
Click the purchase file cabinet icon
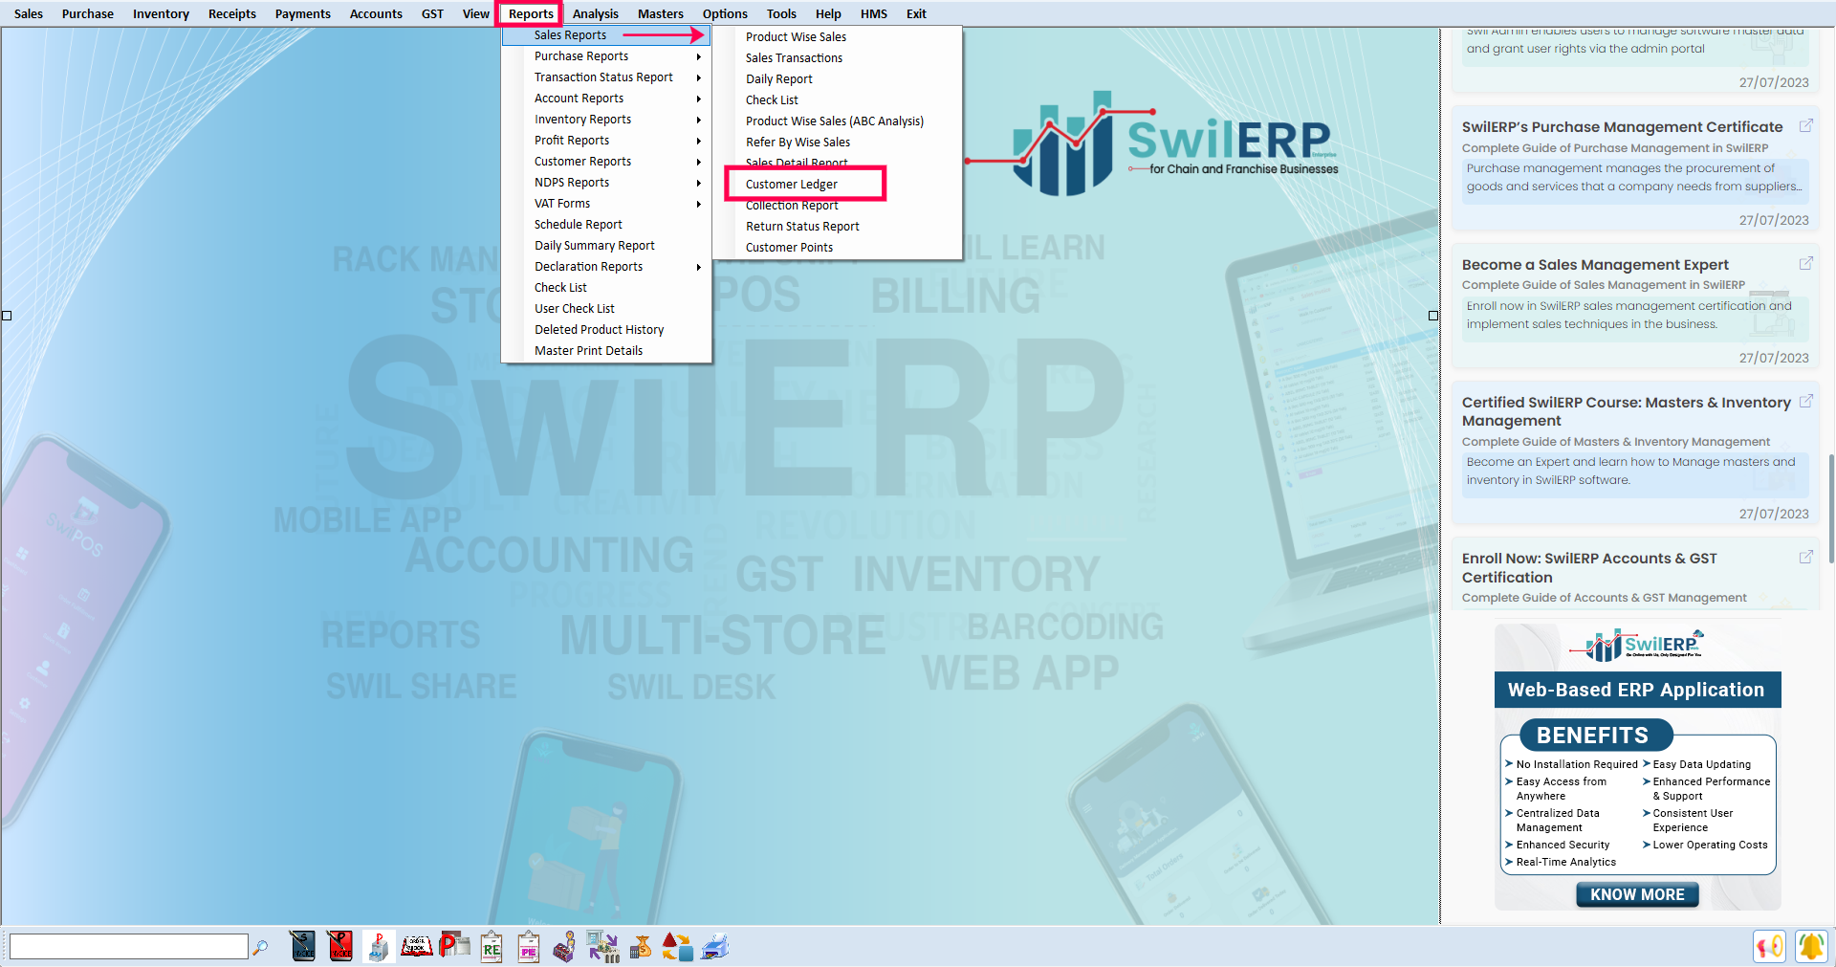click(x=379, y=946)
